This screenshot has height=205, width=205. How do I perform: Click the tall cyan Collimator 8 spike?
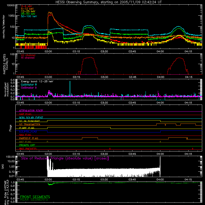(x=70, y=88)
